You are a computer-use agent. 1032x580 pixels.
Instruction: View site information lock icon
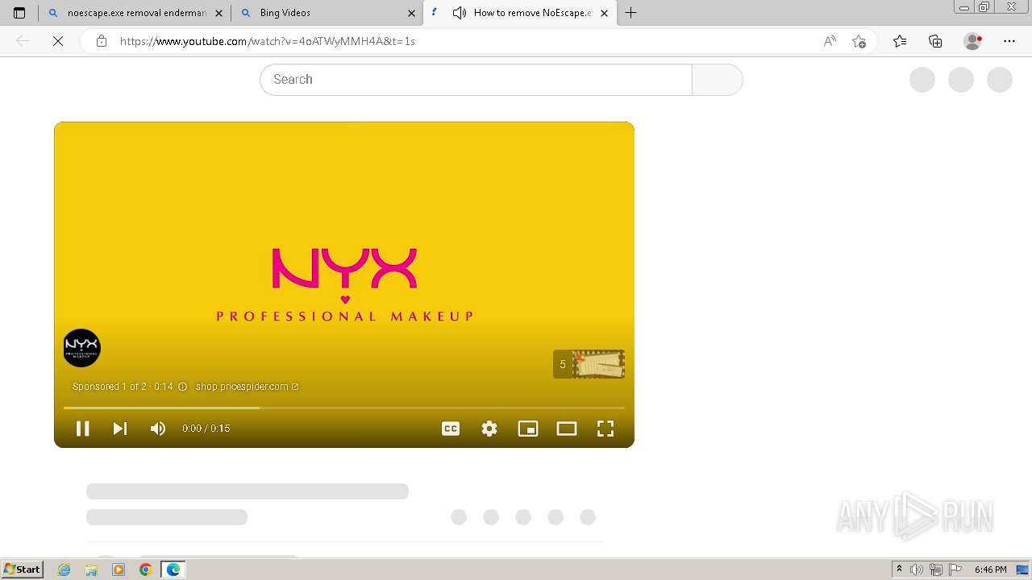click(102, 41)
